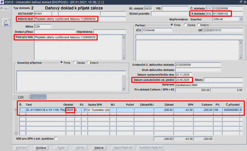
Task: Select Externí radio button in Partner section
Action: tap(198, 25)
